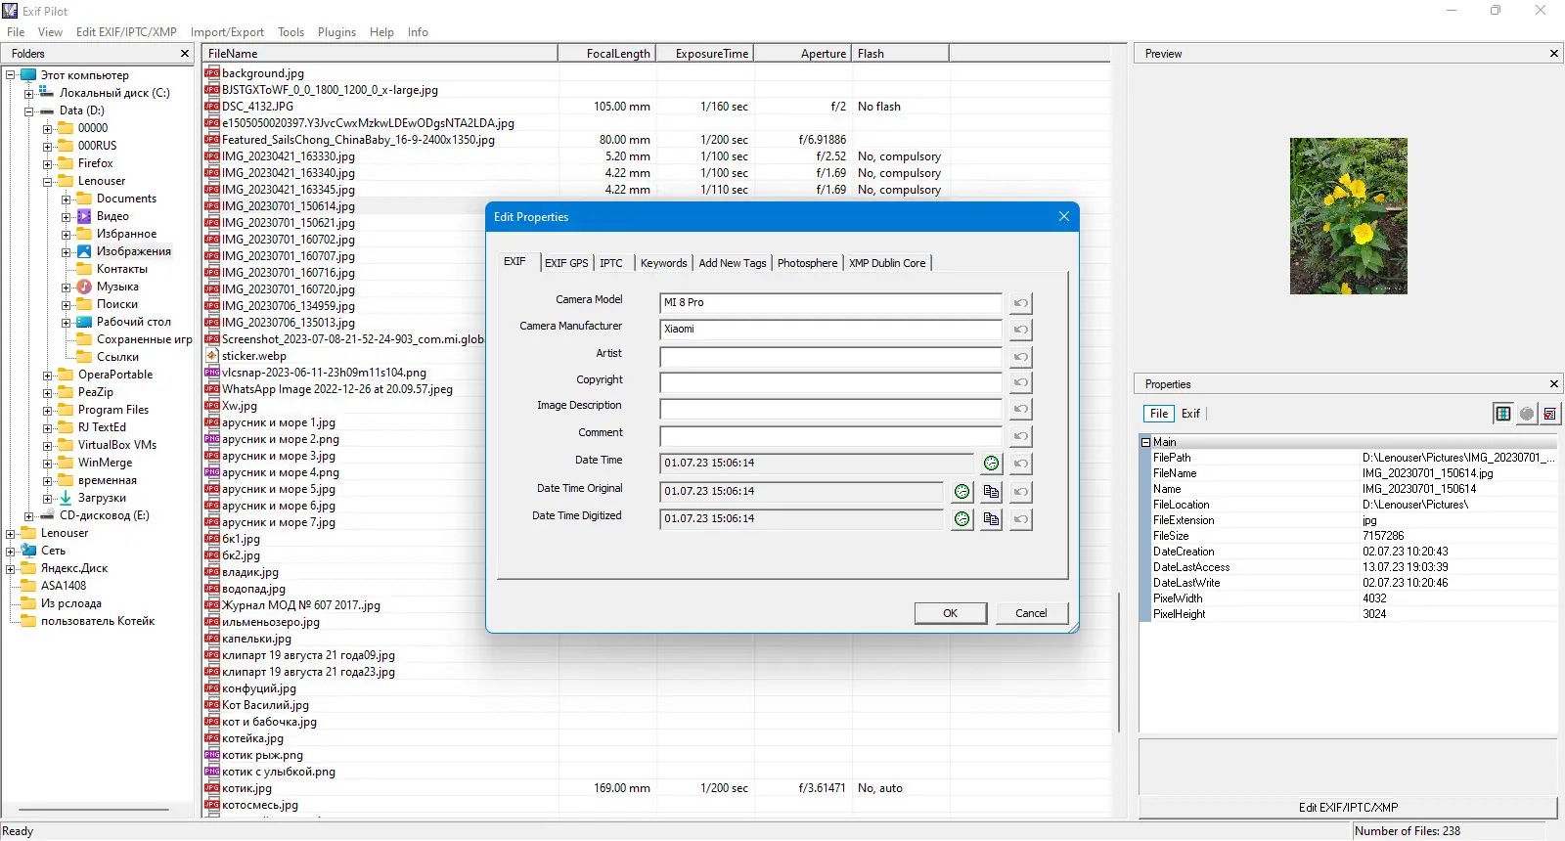This screenshot has width=1565, height=841.
Task: Click the undo icon beside Copyright field
Action: 1020,382
